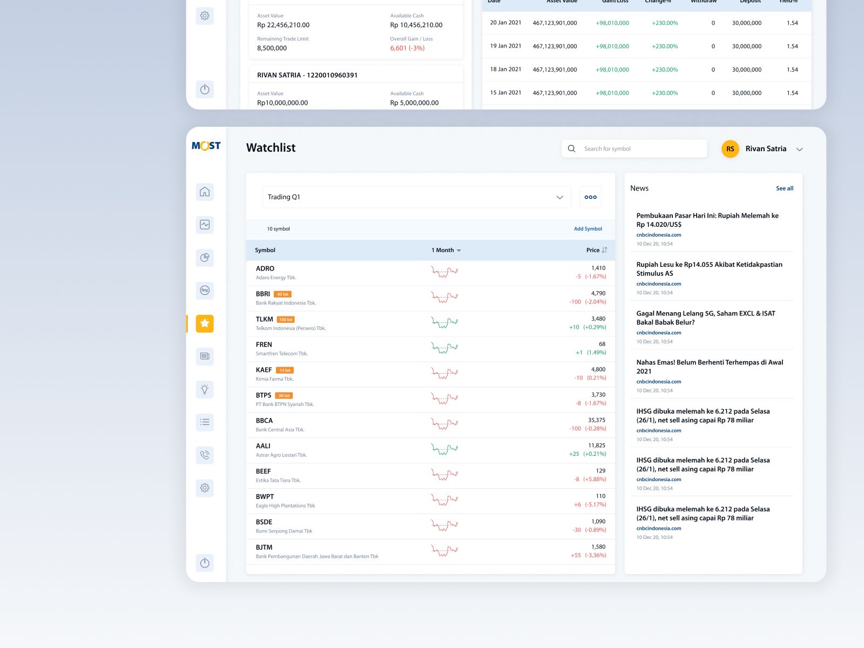Select the BEEF symbol row
864x648 pixels.
[x=430, y=476]
